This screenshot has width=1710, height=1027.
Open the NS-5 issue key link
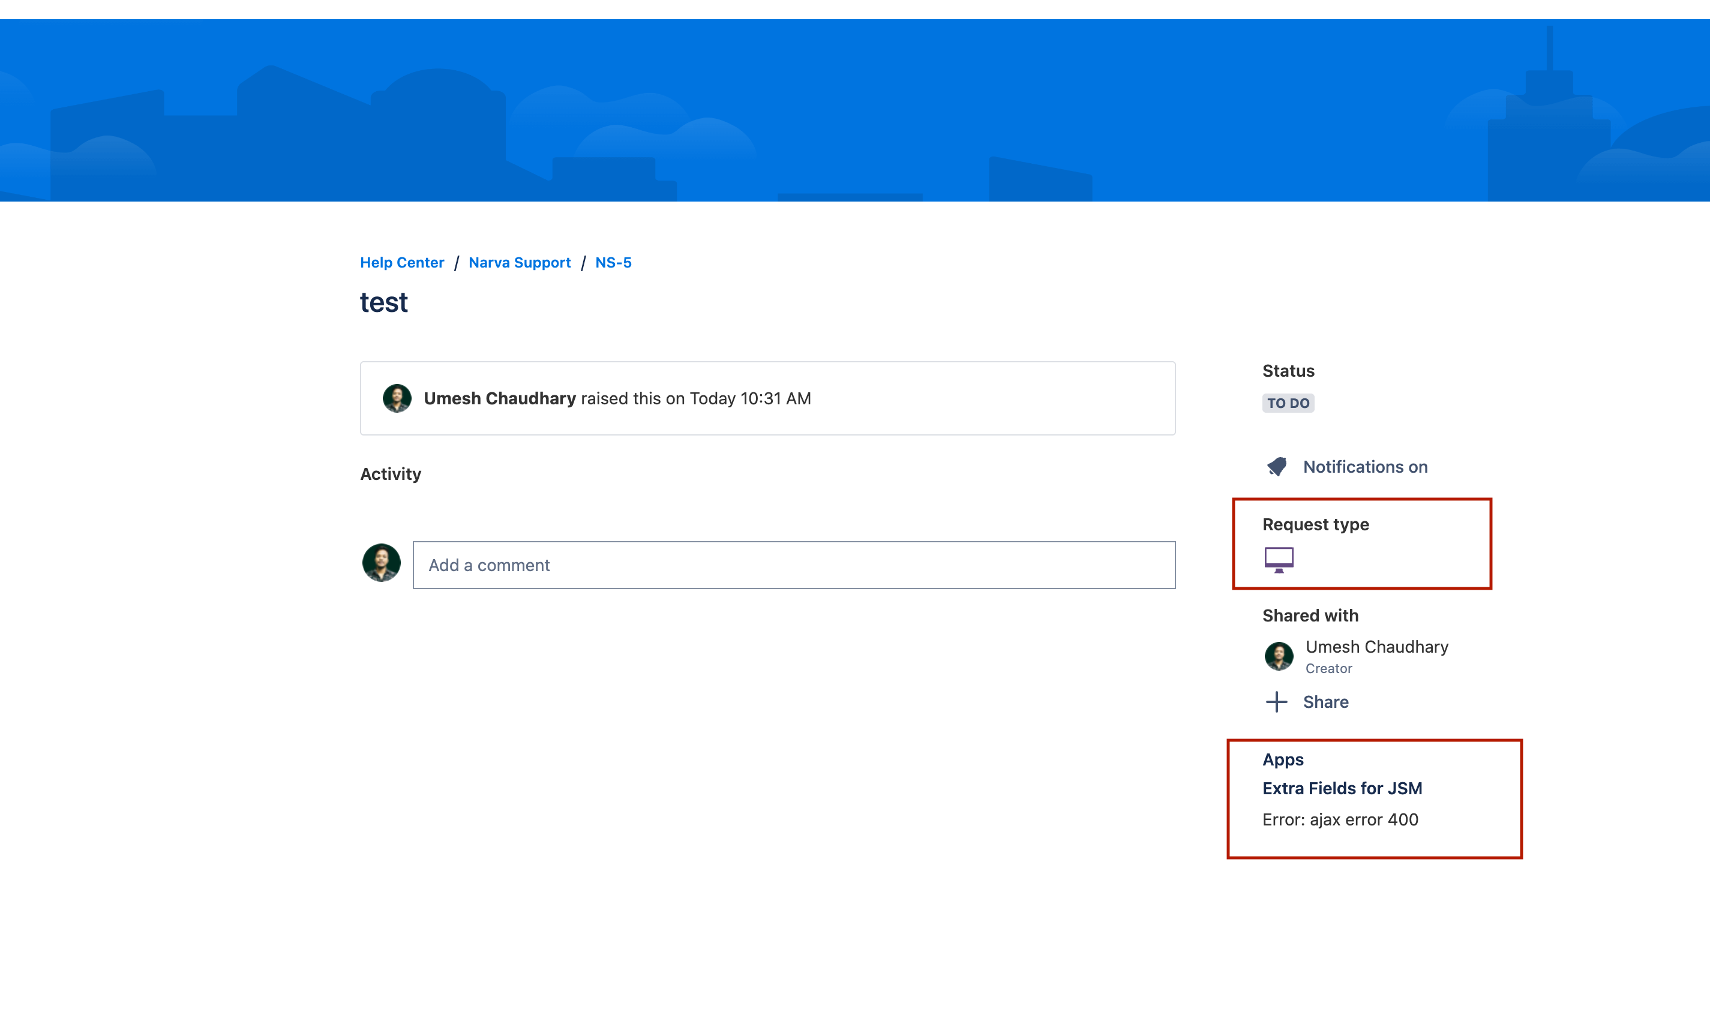[613, 263]
